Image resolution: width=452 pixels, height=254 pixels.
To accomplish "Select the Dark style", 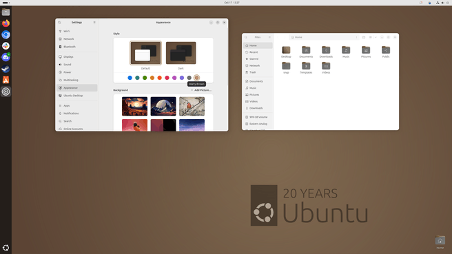I will tap(181, 53).
